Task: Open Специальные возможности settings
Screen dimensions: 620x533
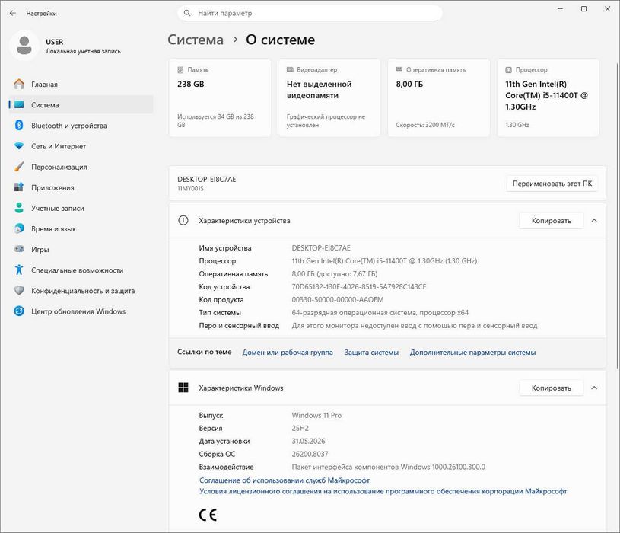Action: [81, 270]
